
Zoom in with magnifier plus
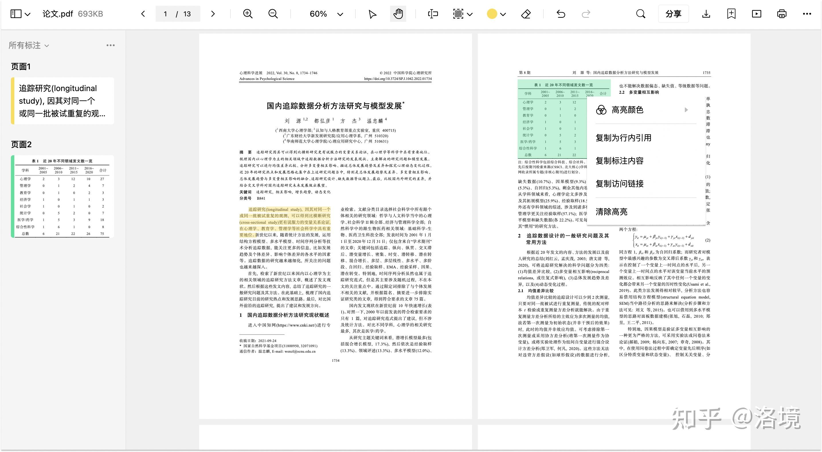(x=248, y=14)
